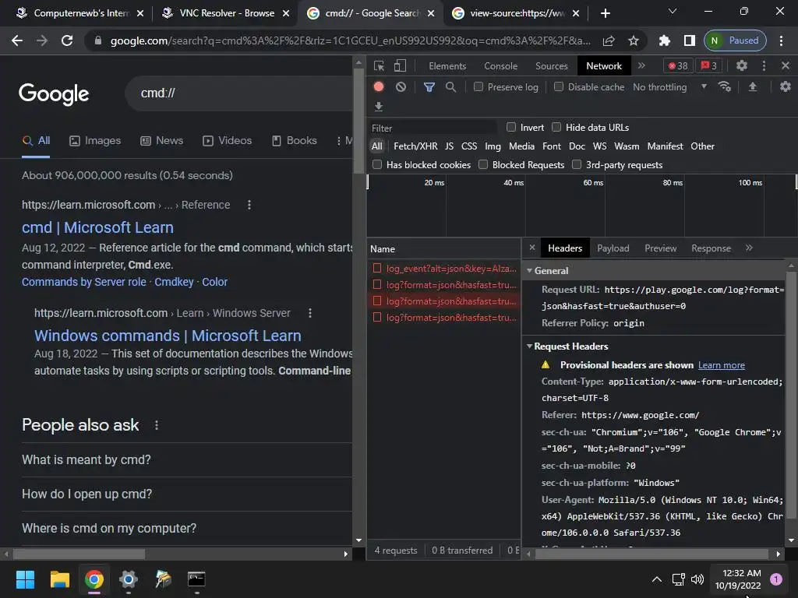Screen dimensions: 798x598
Task: Expand Where is cmd on my computer? question
Action: coord(187,529)
